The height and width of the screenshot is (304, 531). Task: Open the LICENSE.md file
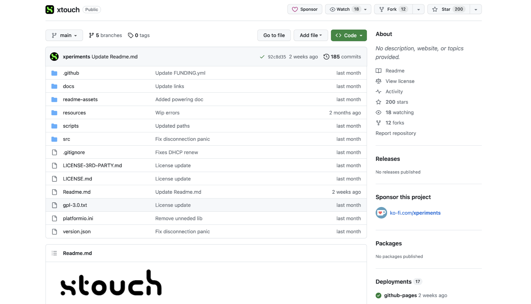point(77,179)
